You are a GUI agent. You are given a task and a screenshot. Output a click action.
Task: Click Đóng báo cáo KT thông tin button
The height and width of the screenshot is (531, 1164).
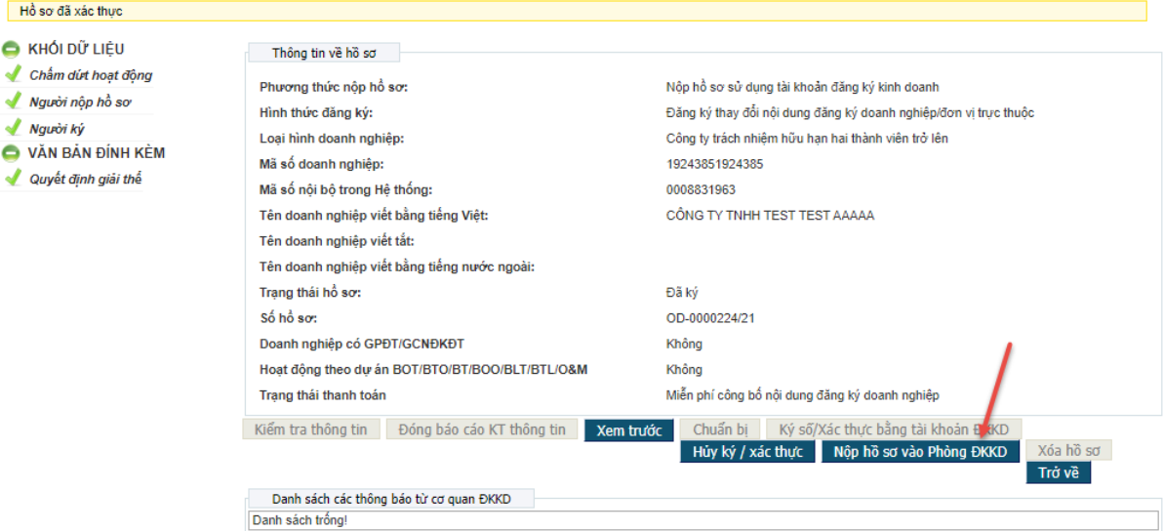[x=482, y=429]
